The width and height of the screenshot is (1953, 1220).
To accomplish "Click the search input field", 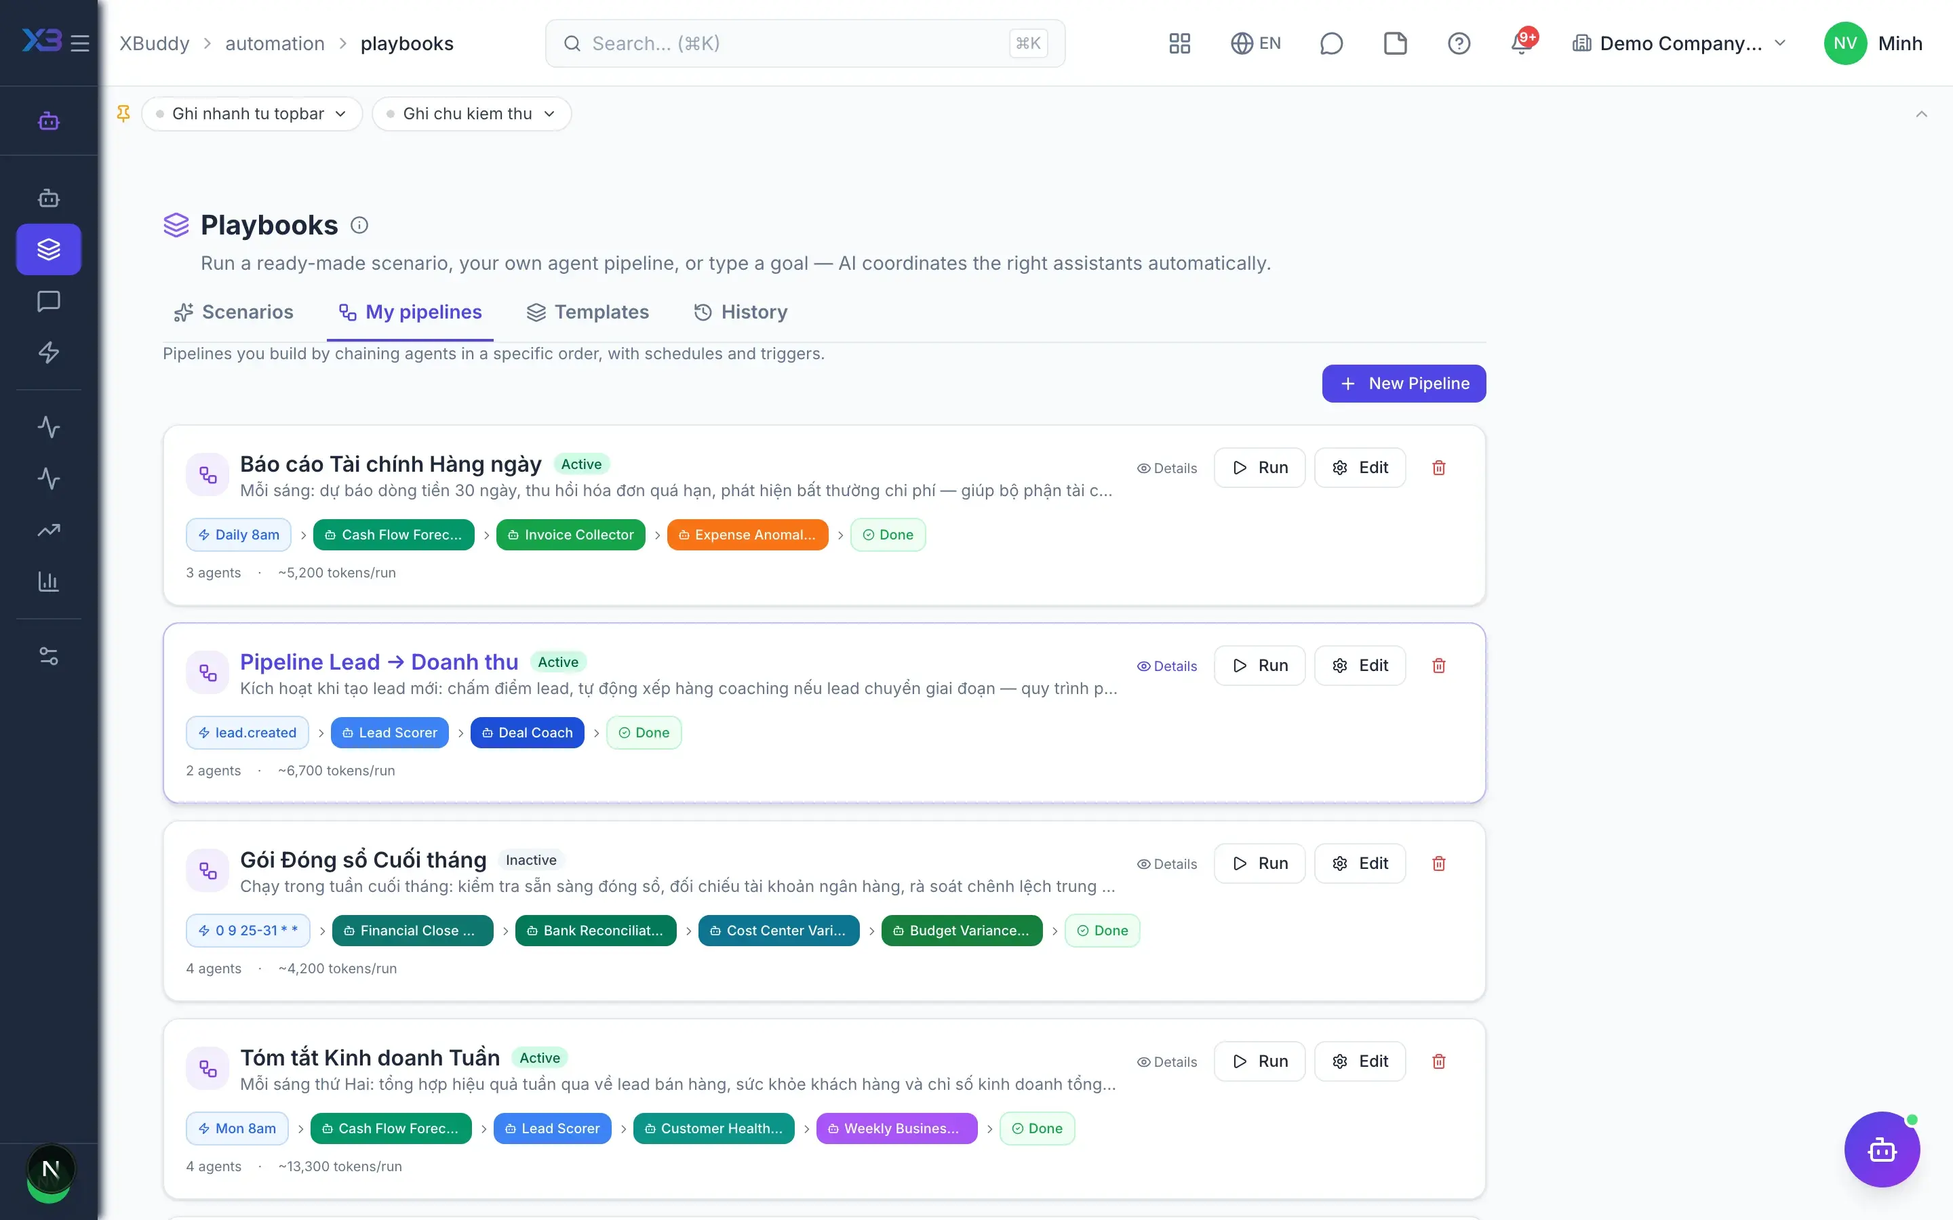I will coord(805,43).
